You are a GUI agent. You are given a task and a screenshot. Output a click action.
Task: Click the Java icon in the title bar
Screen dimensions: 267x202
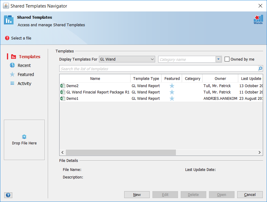[x=6, y=6]
